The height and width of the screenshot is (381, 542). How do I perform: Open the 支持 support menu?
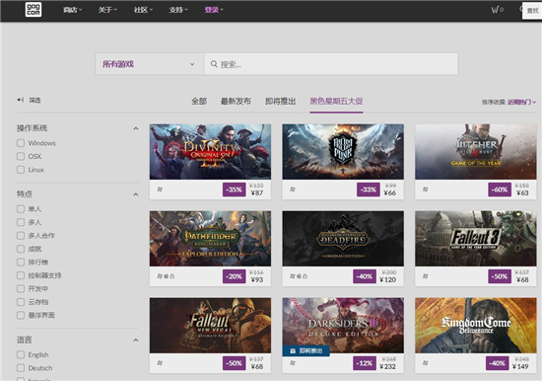point(178,10)
